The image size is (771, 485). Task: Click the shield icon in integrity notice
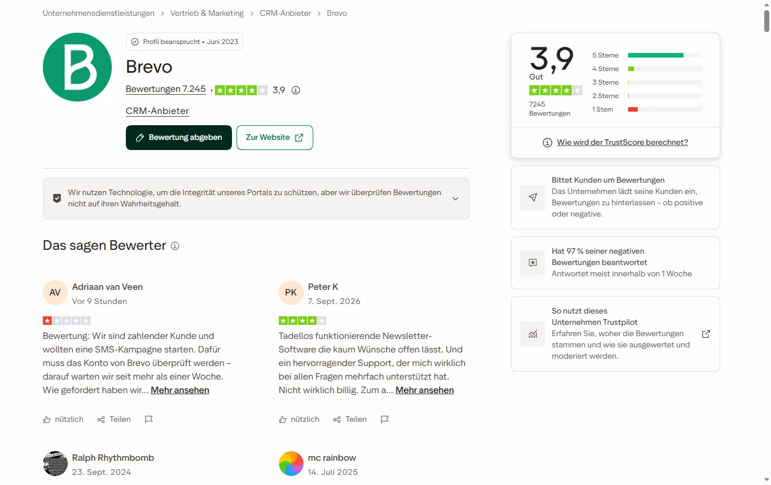pos(57,199)
